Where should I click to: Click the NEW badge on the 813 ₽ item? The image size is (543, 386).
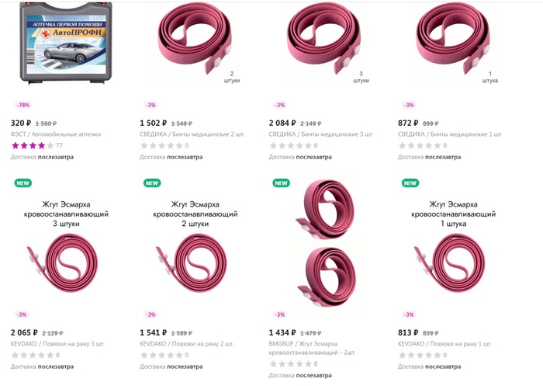[x=410, y=183]
